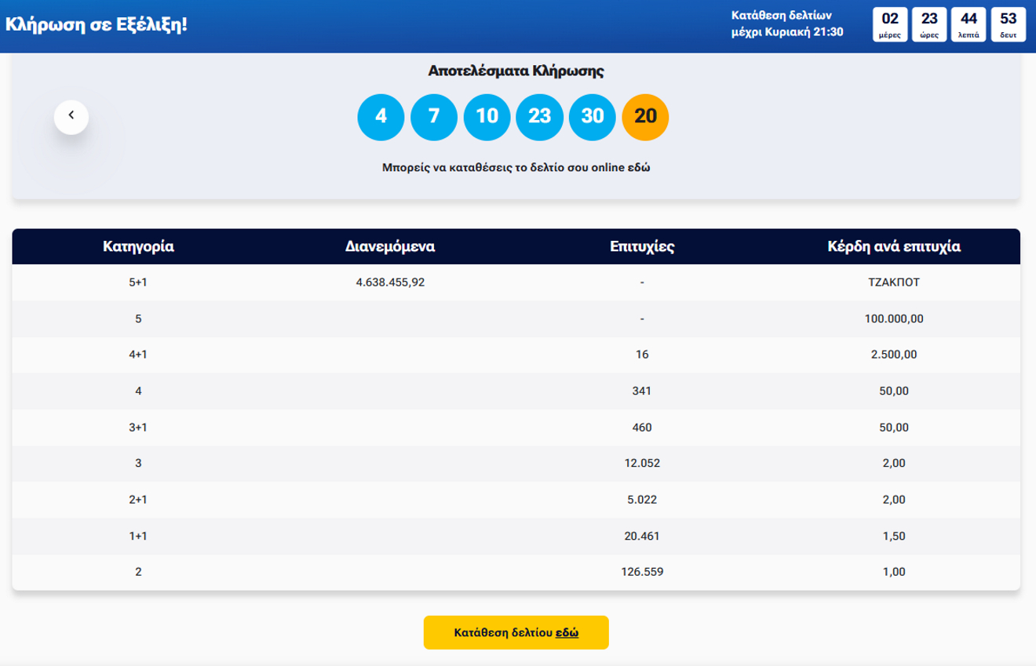The height and width of the screenshot is (666, 1036).
Task: Click the orange bonus ball 20
Action: [x=645, y=116]
